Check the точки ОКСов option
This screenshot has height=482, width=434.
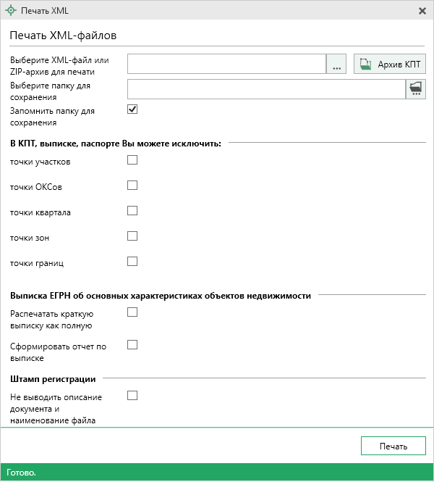pyautogui.click(x=132, y=186)
